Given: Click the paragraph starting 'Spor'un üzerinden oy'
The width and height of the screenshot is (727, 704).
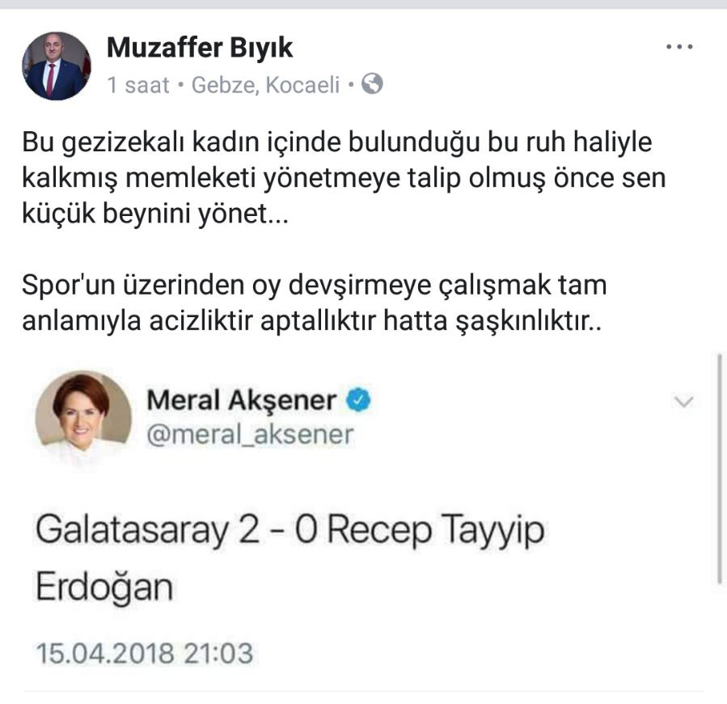Looking at the screenshot, I should (x=315, y=303).
